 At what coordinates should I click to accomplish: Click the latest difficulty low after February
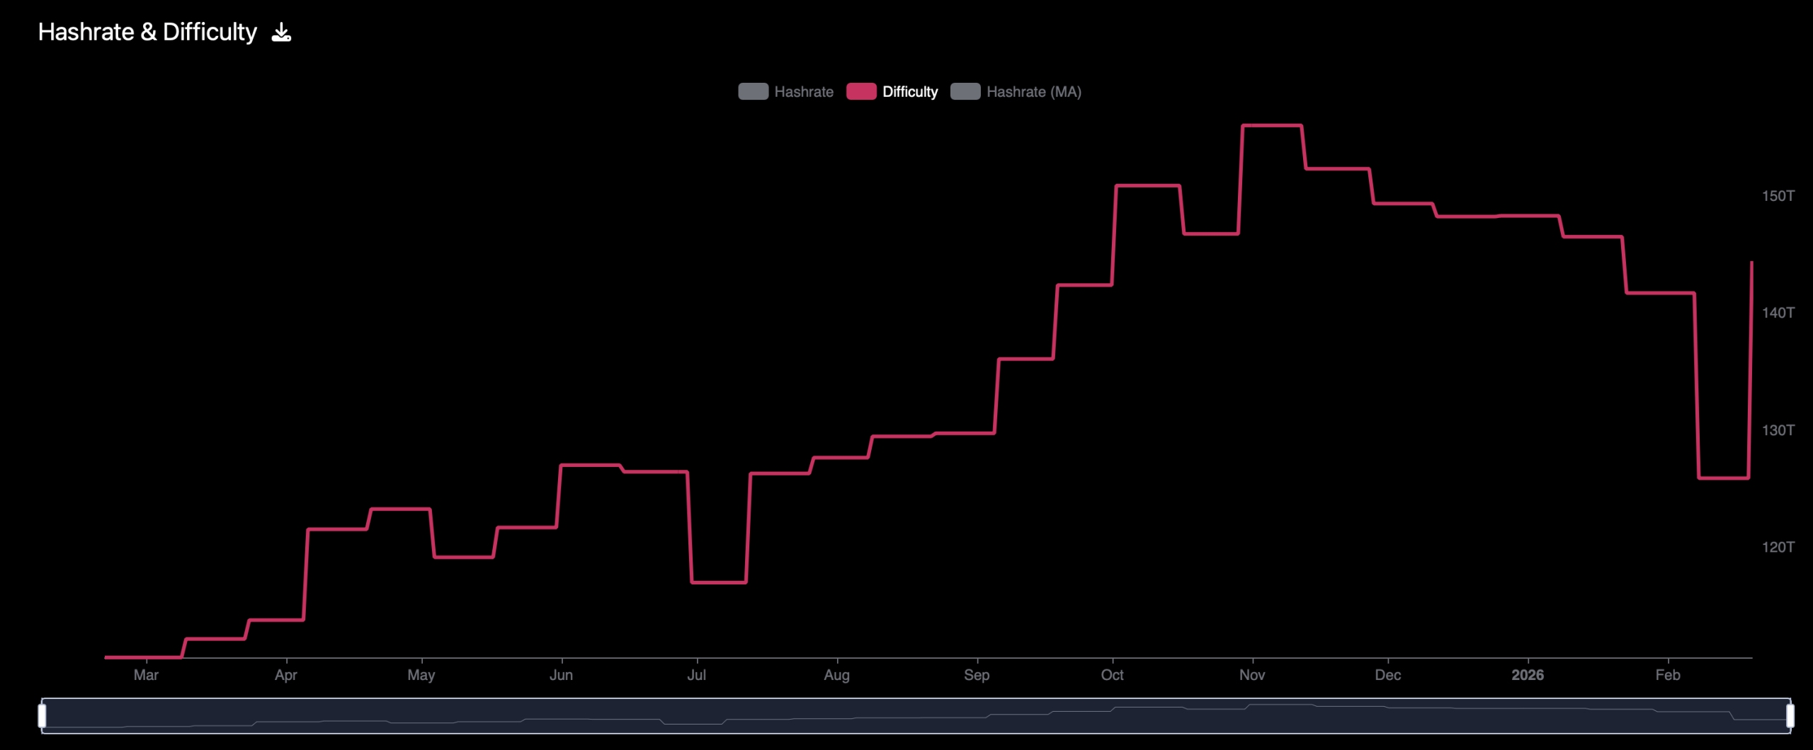(x=1723, y=478)
